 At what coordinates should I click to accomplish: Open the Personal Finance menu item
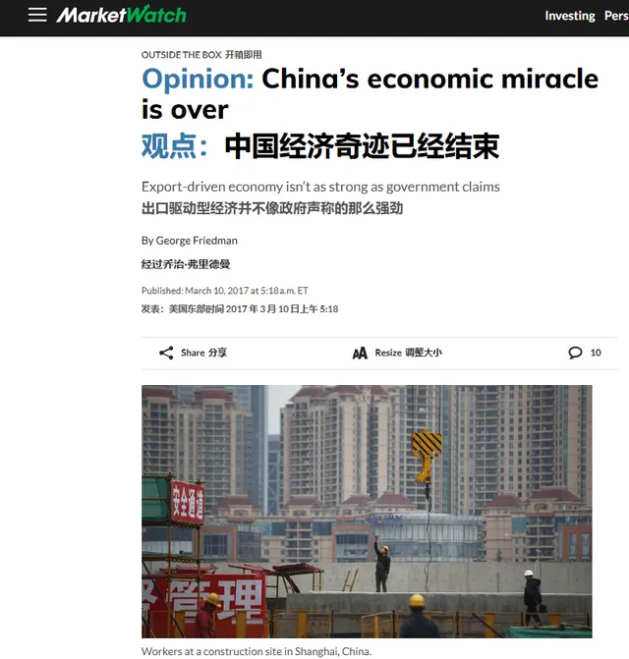pos(616,16)
